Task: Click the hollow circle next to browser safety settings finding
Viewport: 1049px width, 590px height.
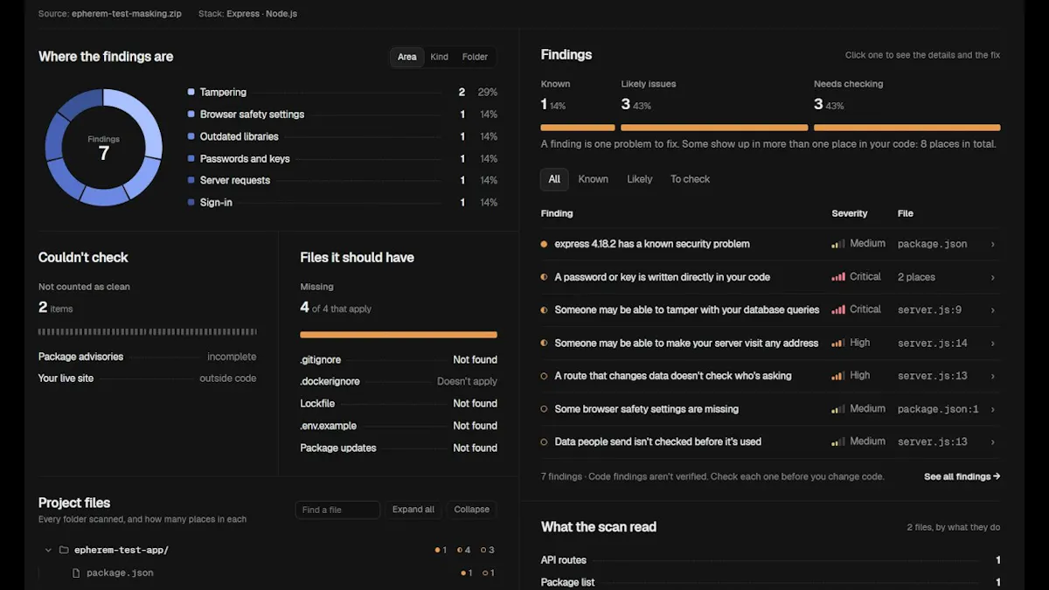Action: [545, 409]
